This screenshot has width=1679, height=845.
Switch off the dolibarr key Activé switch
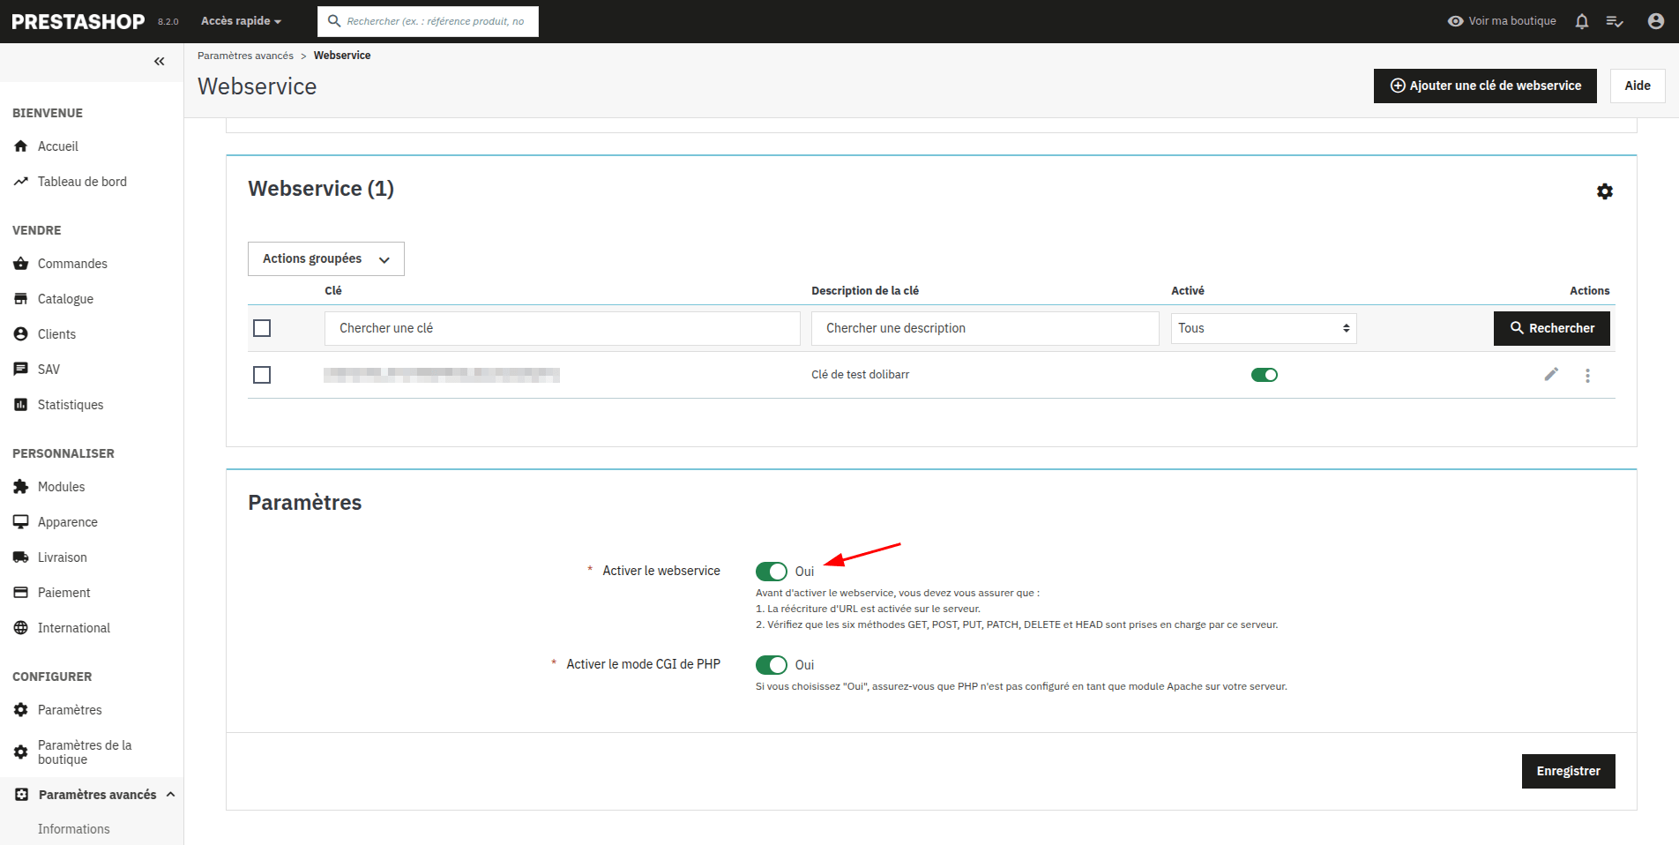point(1264,375)
